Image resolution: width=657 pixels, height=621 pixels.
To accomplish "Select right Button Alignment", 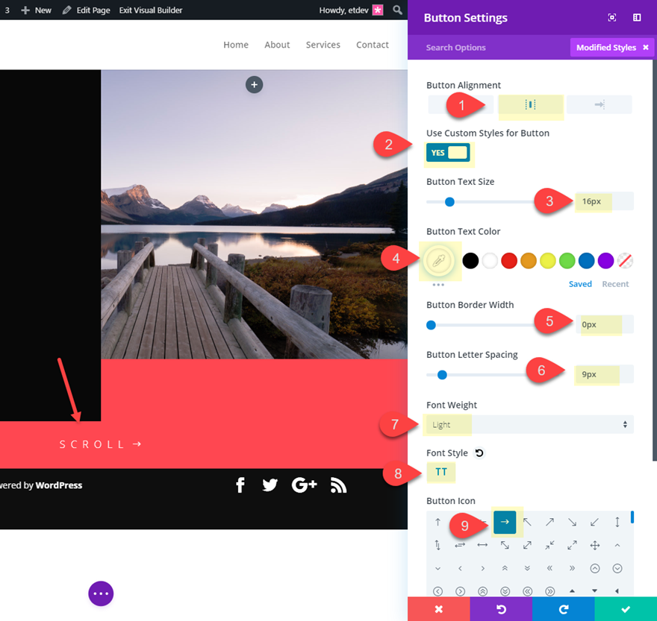I will pos(599,104).
